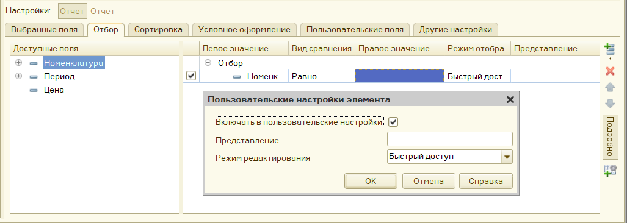Collapse the Отбор group node

pyautogui.click(x=208, y=63)
